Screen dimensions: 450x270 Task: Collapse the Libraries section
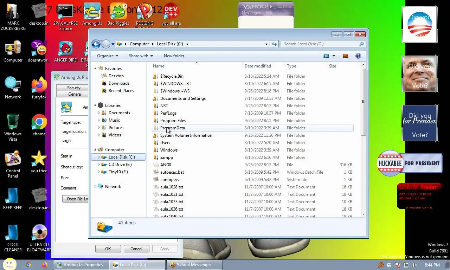[x=95, y=105]
